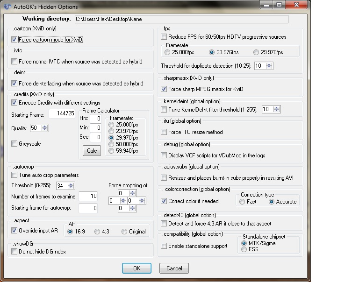Click the AutoGK app icon in title bar

[7, 7]
